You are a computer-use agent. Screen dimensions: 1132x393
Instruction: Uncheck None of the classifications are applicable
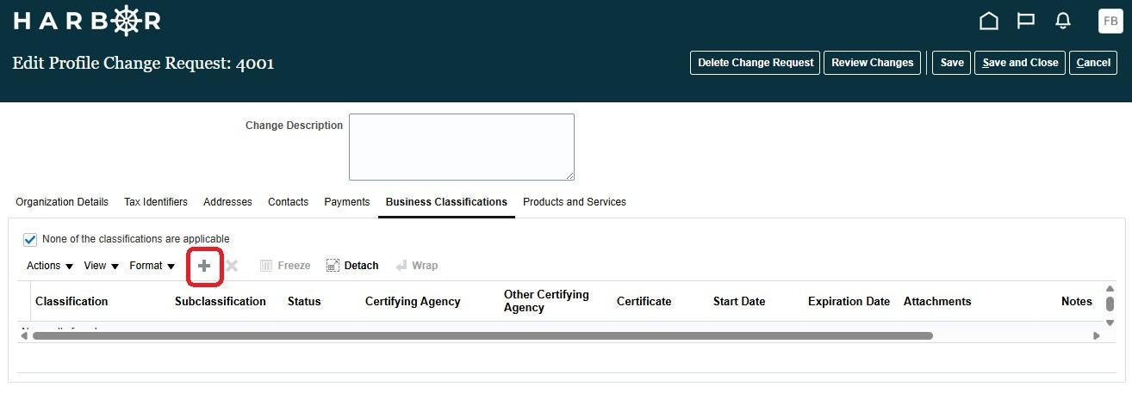coord(30,239)
